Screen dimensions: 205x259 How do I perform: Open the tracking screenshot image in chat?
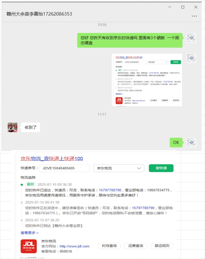click(x=147, y=80)
